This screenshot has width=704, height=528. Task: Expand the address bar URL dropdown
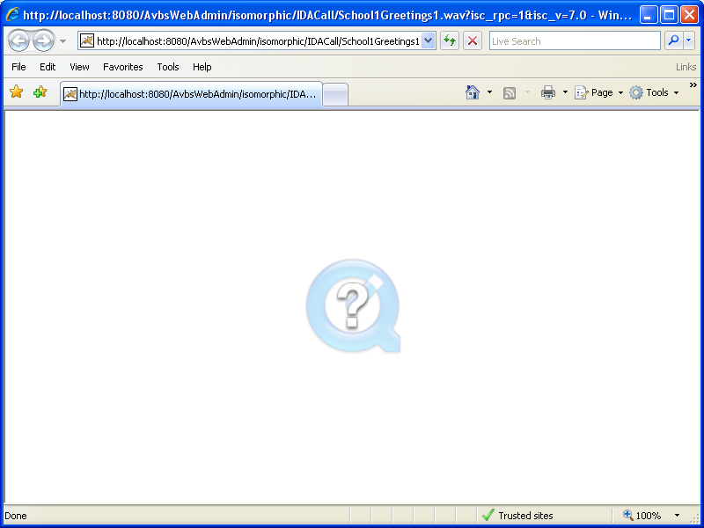click(429, 41)
